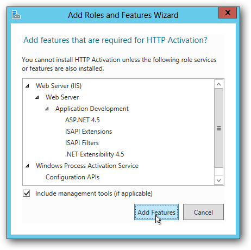Collapse the Application Development node

coord(47,109)
